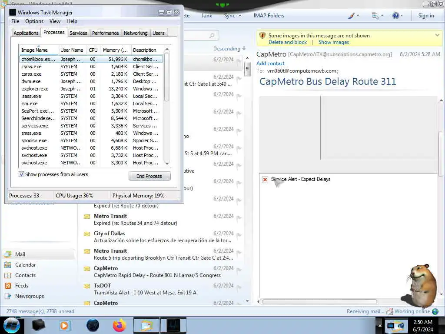
Task: Click the menus toolbar icon
Action: coord(375,16)
